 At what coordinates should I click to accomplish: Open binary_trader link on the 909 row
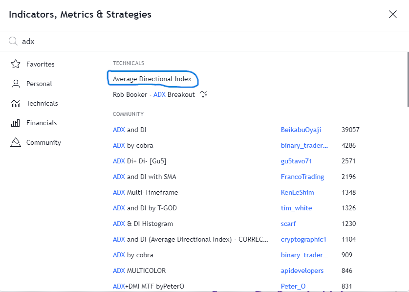pyautogui.click(x=304, y=255)
